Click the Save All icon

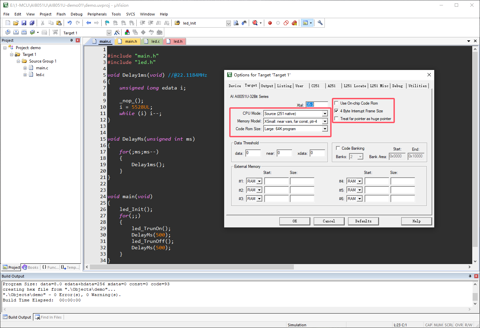coord(32,23)
